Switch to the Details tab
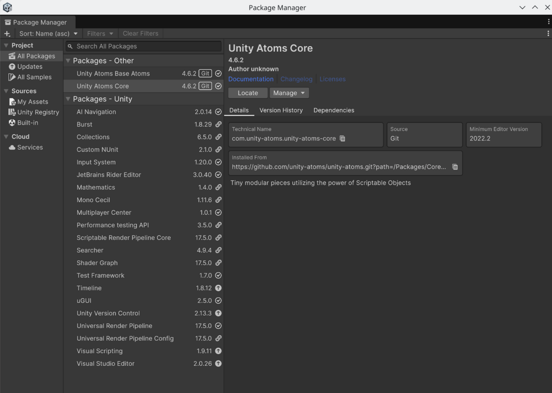The width and height of the screenshot is (552, 393). (239, 110)
